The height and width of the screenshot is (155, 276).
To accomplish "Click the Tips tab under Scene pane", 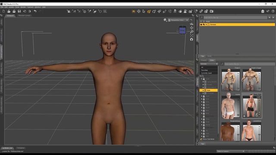I will (202, 56).
